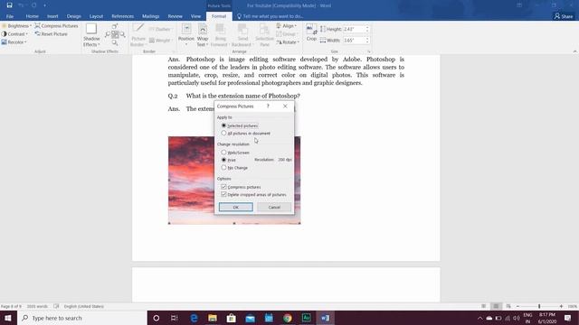Close the Compress Pictures dialog

click(x=285, y=107)
